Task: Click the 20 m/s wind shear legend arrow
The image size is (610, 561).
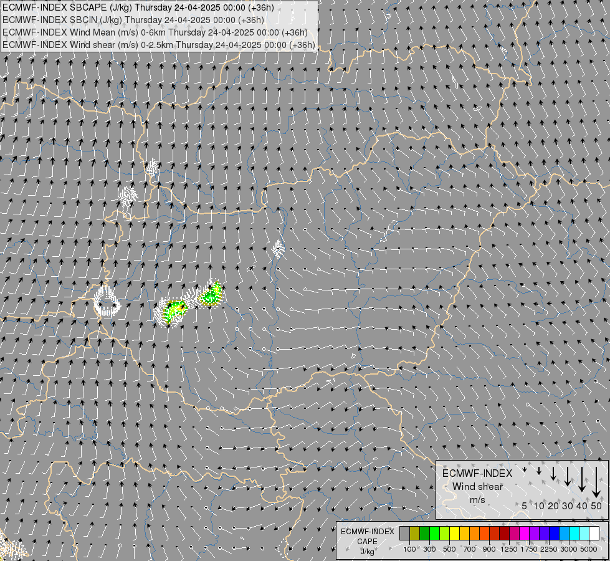Action: tap(553, 473)
